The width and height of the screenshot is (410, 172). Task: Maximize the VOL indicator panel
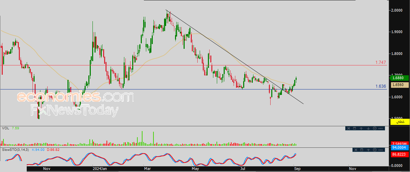point(355,128)
